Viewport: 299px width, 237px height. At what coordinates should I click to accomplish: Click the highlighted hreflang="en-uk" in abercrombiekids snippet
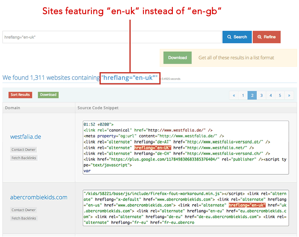click(x=247, y=205)
